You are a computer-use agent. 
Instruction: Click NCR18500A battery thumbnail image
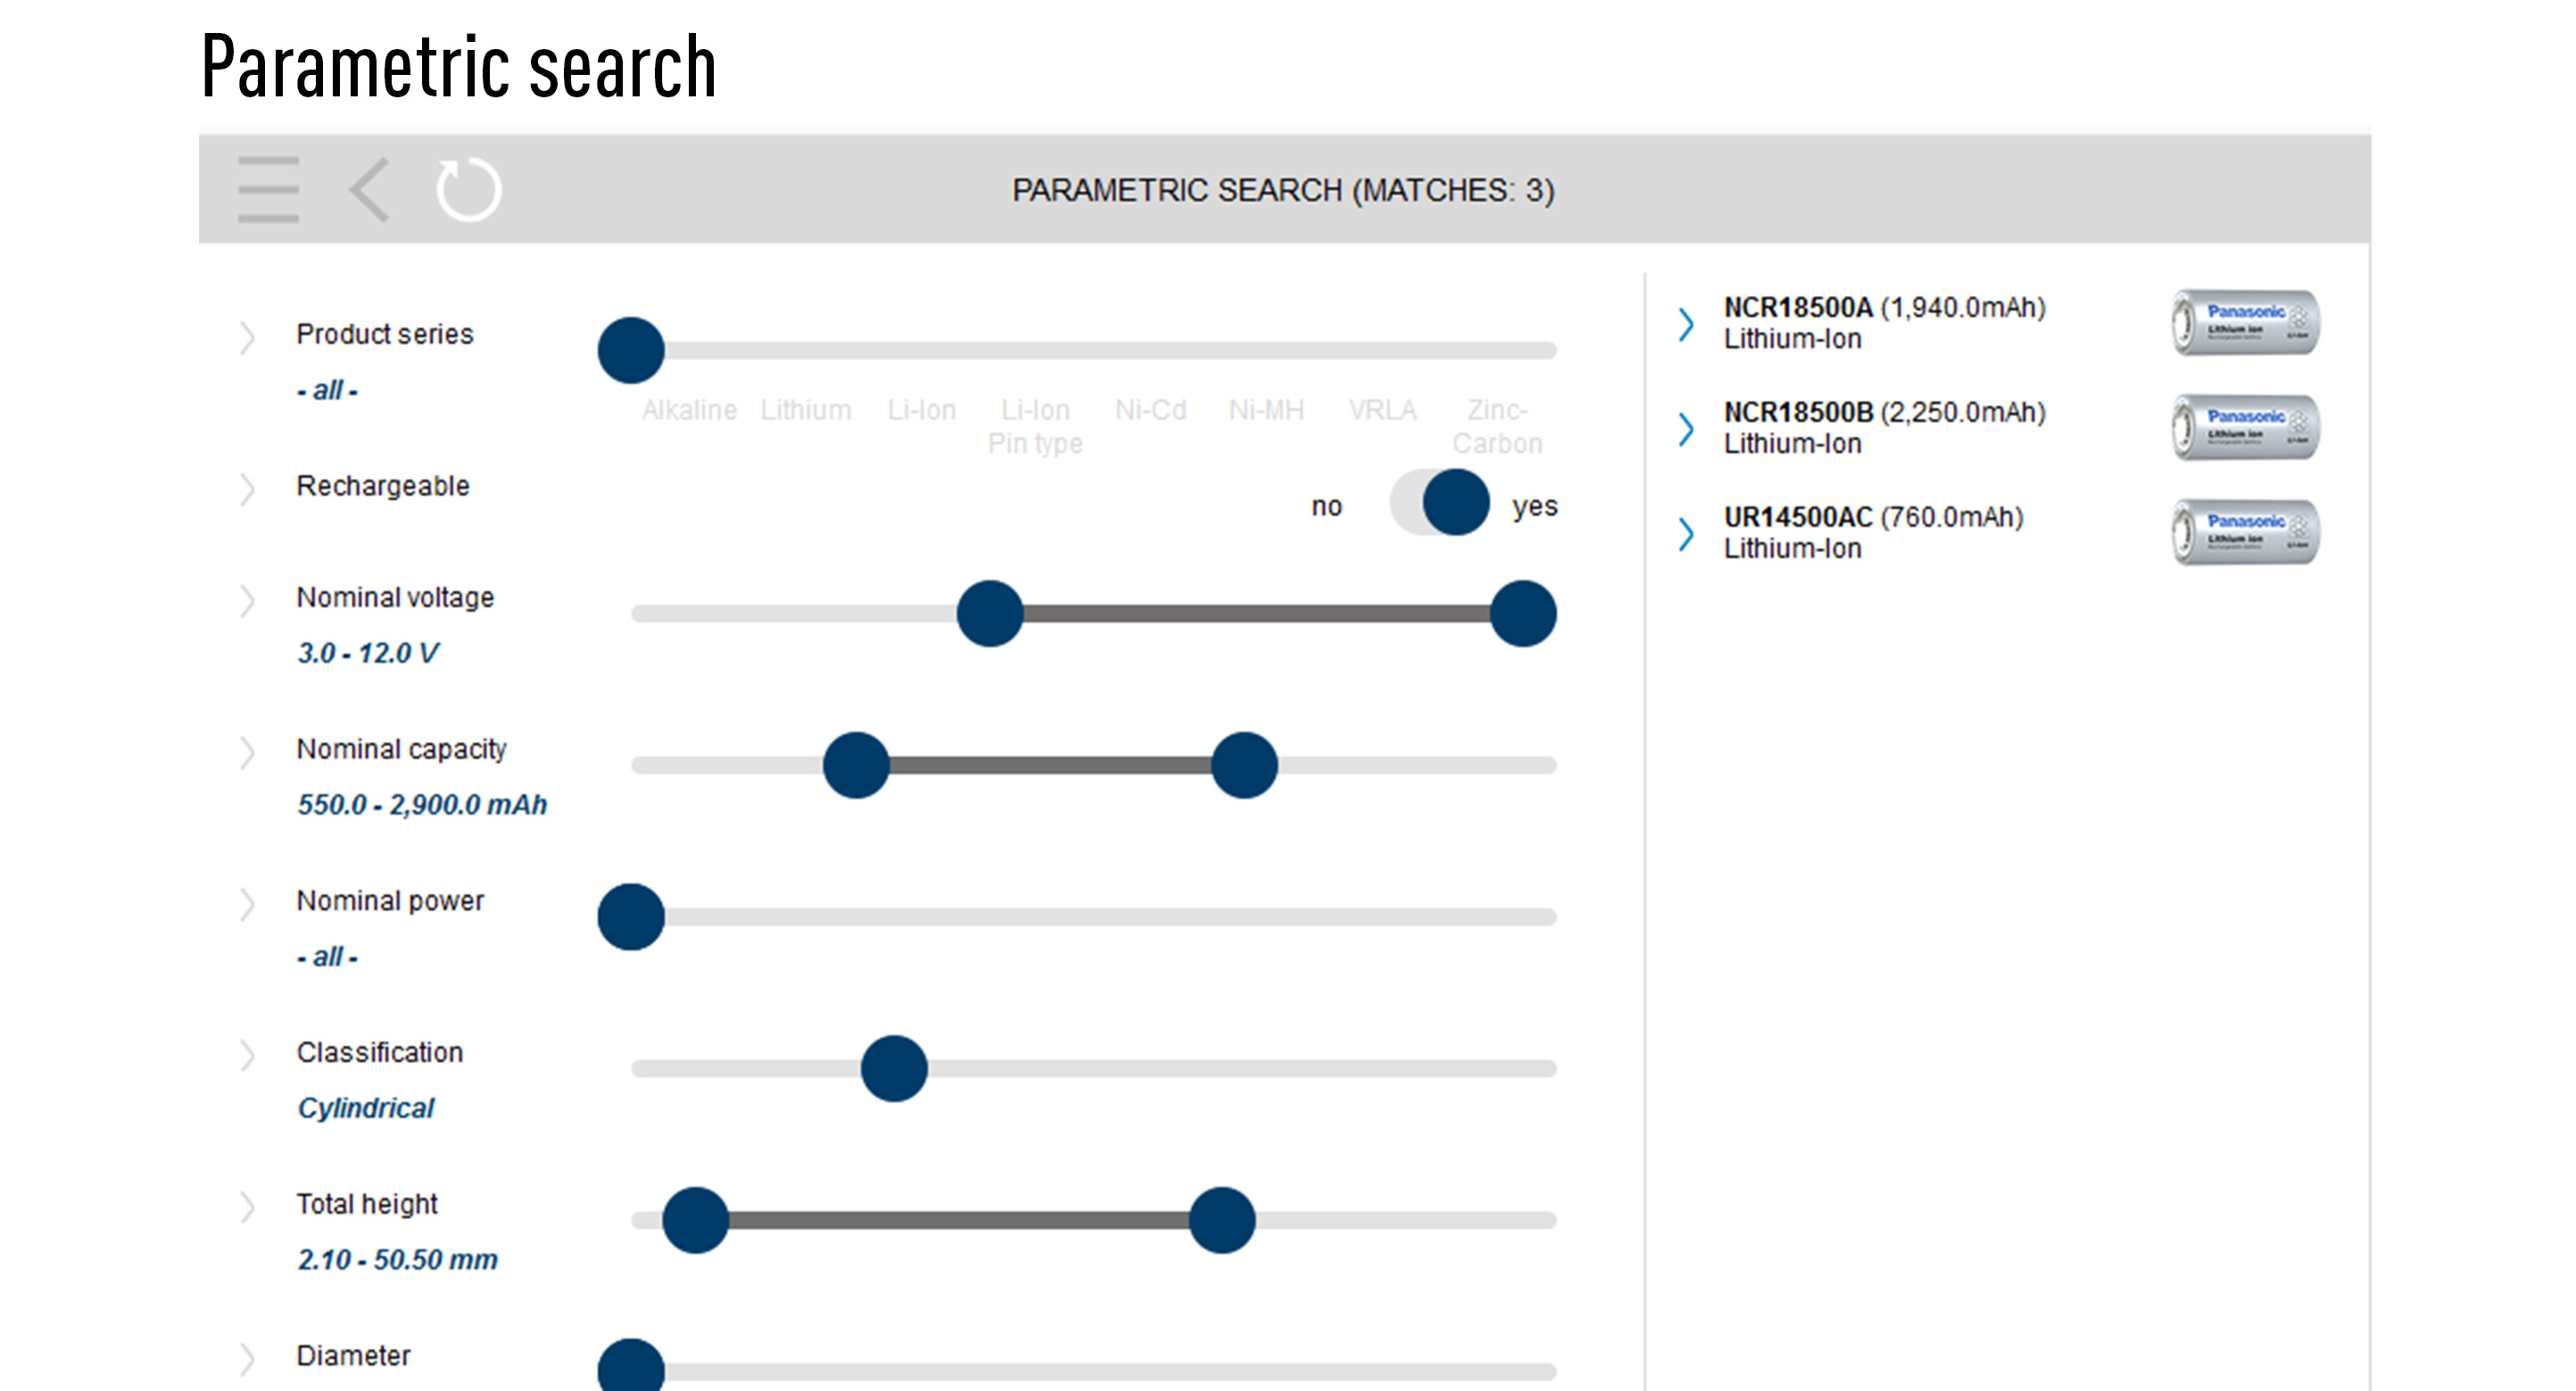[2246, 322]
